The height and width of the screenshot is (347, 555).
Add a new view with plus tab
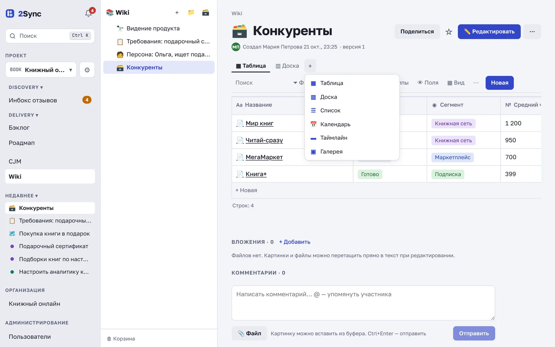[x=310, y=66]
